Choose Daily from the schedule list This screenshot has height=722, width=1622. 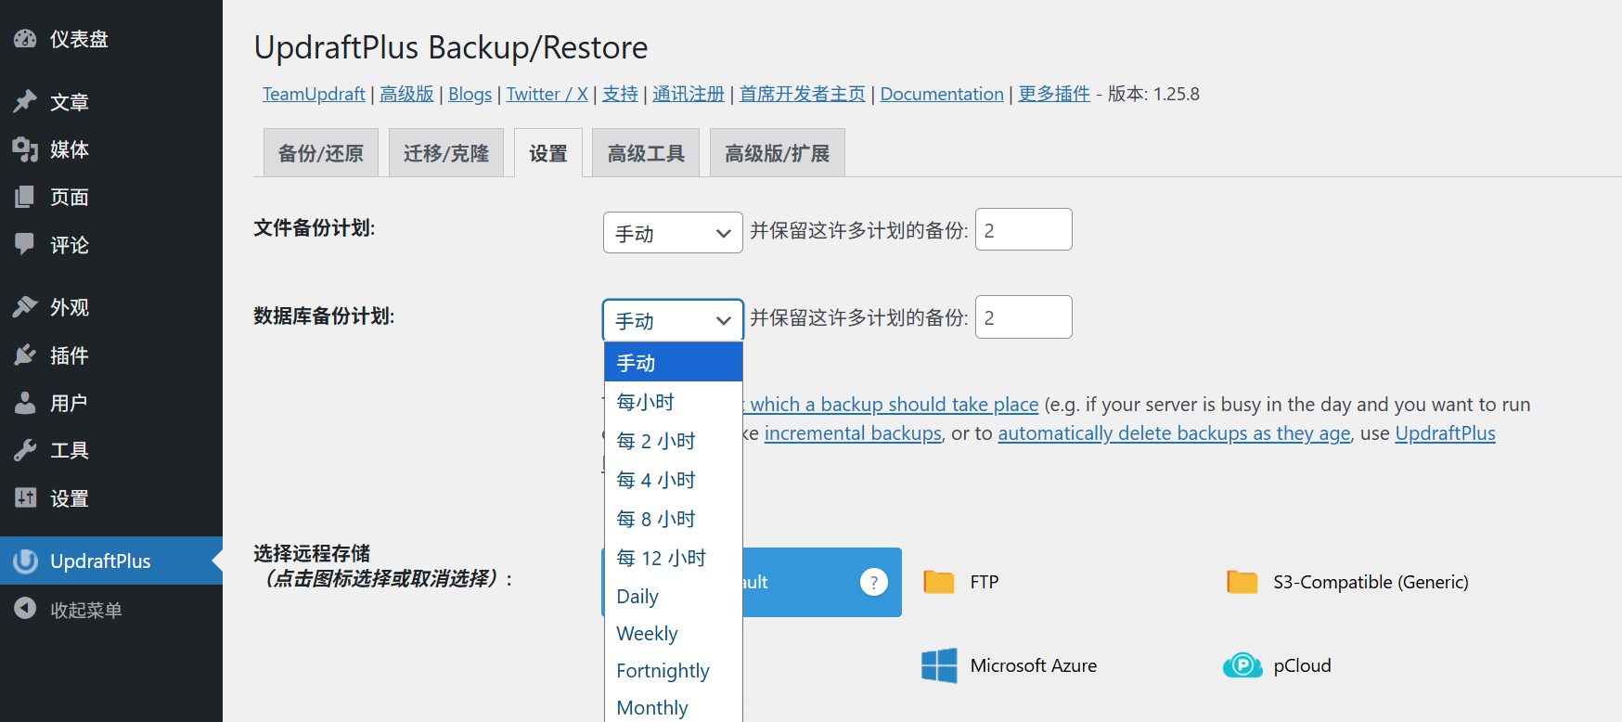tap(673, 597)
